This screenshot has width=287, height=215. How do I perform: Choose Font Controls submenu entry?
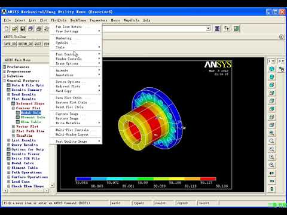click(76, 54)
